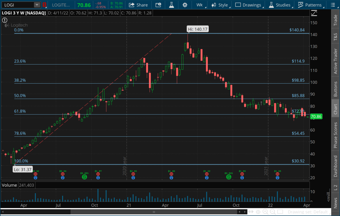
Task: Open the Patterns dropdown
Action: pyautogui.click(x=310, y=5)
